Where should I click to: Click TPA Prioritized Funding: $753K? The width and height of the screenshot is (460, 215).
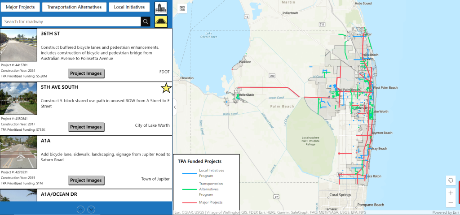[23, 129]
